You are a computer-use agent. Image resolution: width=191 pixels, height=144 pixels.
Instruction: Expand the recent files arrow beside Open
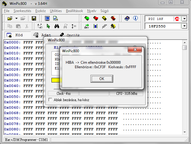click(16, 18)
